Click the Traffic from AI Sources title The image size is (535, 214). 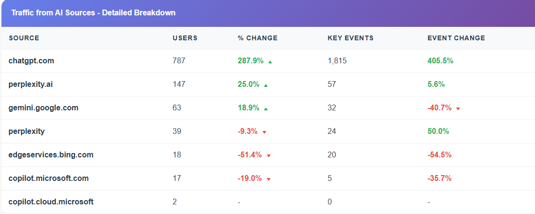[x=93, y=13]
